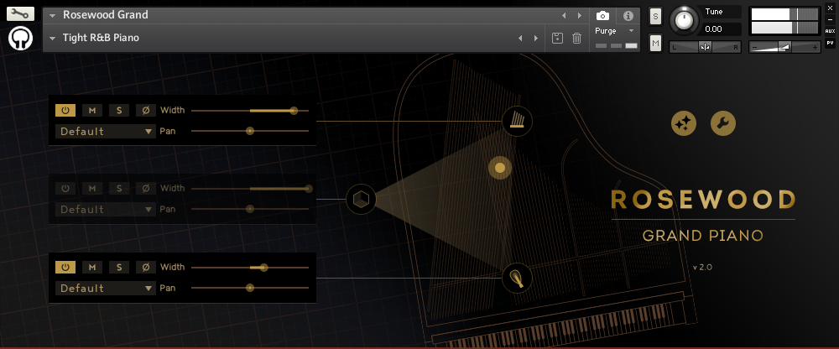Save the current snapshot with disk icon

[557, 38]
